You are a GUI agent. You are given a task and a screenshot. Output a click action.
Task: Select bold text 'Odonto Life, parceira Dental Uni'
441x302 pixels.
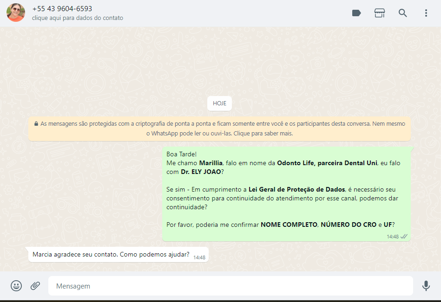[x=327, y=163]
